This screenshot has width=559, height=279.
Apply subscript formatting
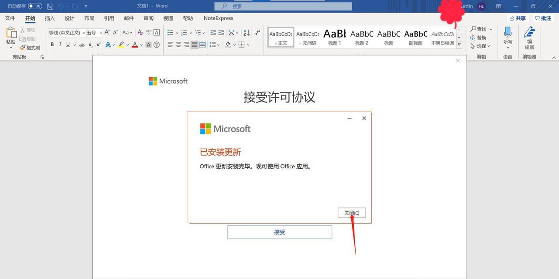point(90,44)
